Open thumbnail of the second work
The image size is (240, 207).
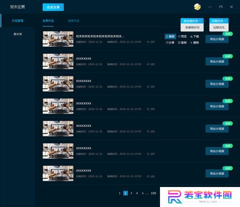click(x=58, y=61)
